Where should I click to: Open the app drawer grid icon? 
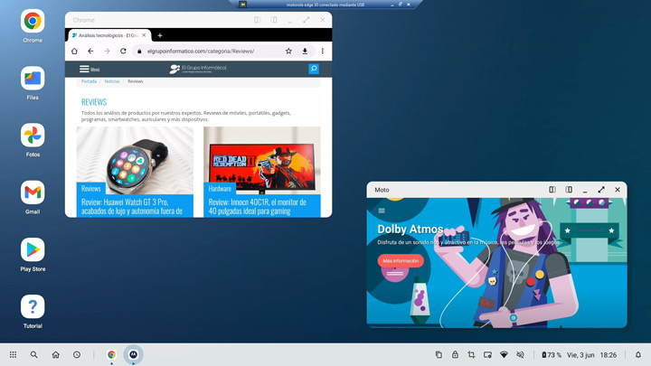point(13,355)
